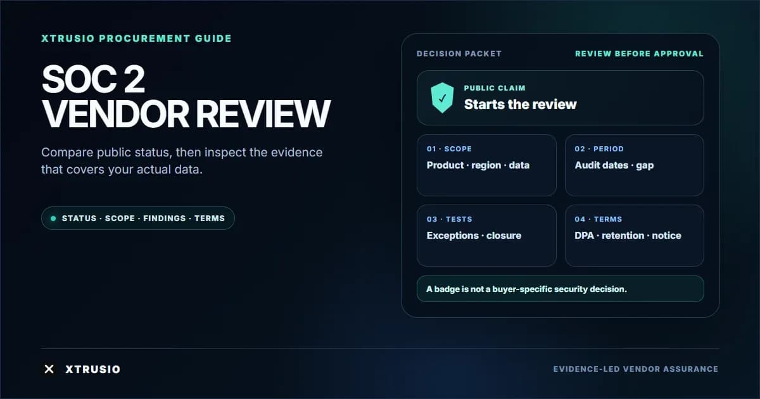Open the 02 · Period card

635,165
